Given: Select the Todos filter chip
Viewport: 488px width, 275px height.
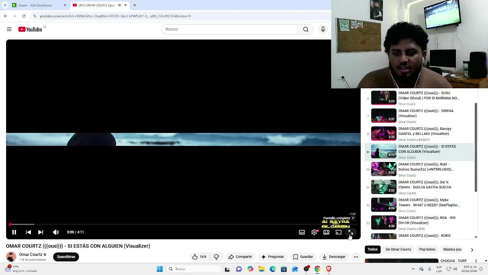Looking at the screenshot, I should coord(372,249).
